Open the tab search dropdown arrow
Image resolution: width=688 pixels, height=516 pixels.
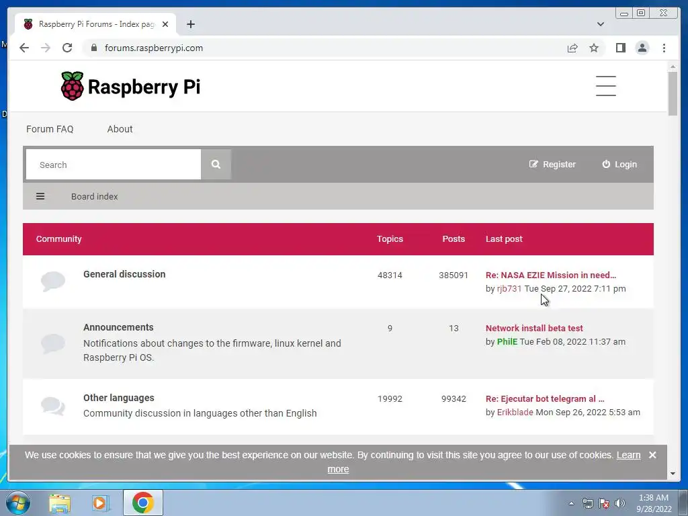[600, 24]
